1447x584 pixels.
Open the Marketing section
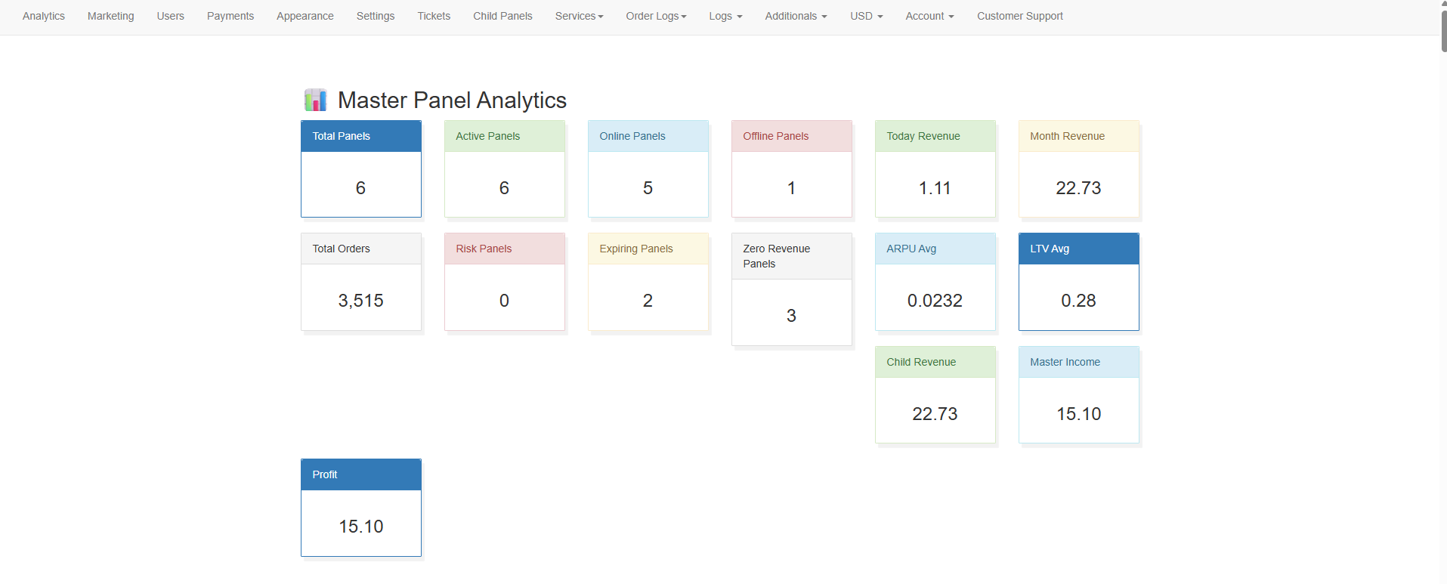coord(110,16)
